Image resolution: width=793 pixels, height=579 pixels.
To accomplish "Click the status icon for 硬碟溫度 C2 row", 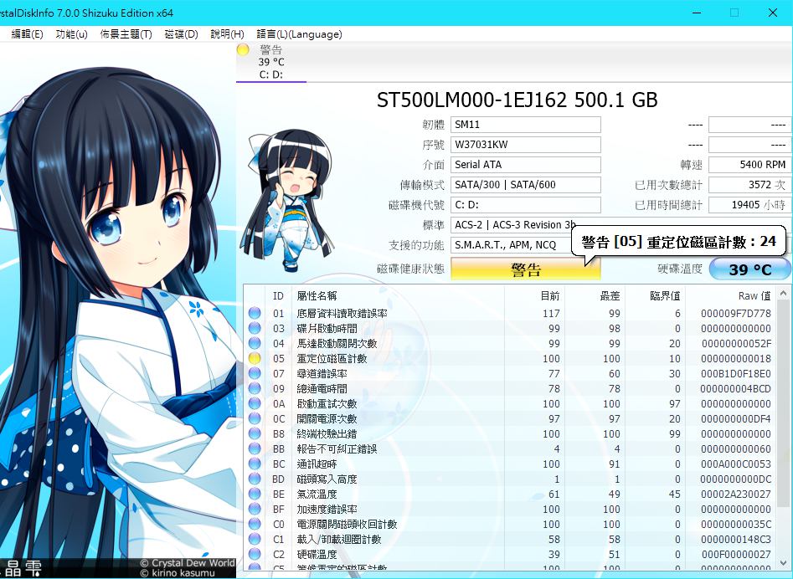I will tap(255, 554).
